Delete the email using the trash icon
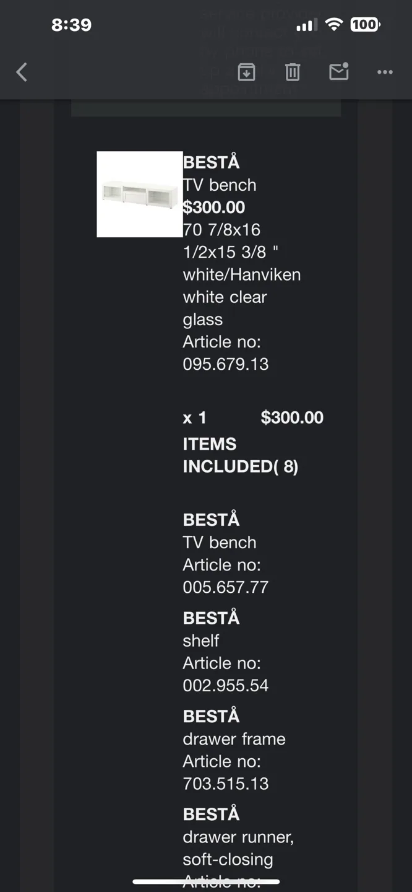412x892 pixels. pyautogui.click(x=293, y=72)
